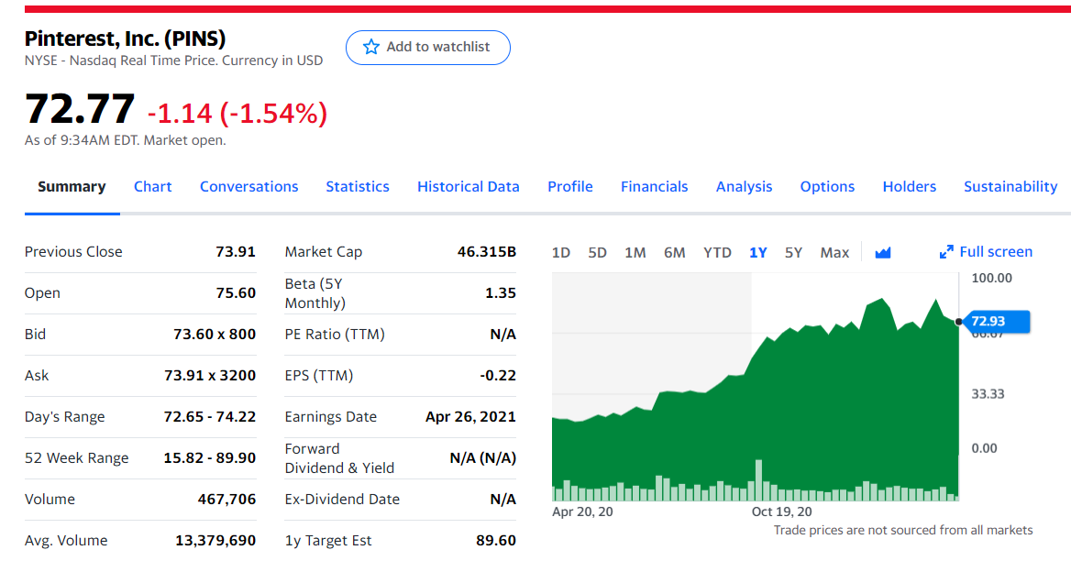The image size is (1071, 583).
Task: Open the Sustainability tab
Action: 1010,186
